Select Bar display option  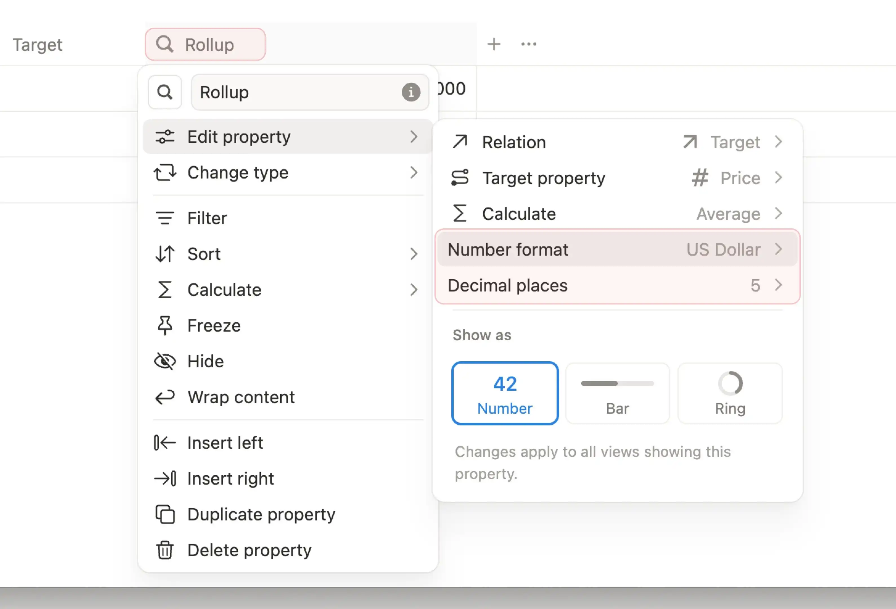(617, 393)
